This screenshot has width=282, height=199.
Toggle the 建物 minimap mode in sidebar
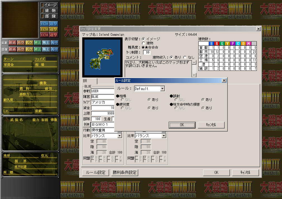[x=49, y=11]
